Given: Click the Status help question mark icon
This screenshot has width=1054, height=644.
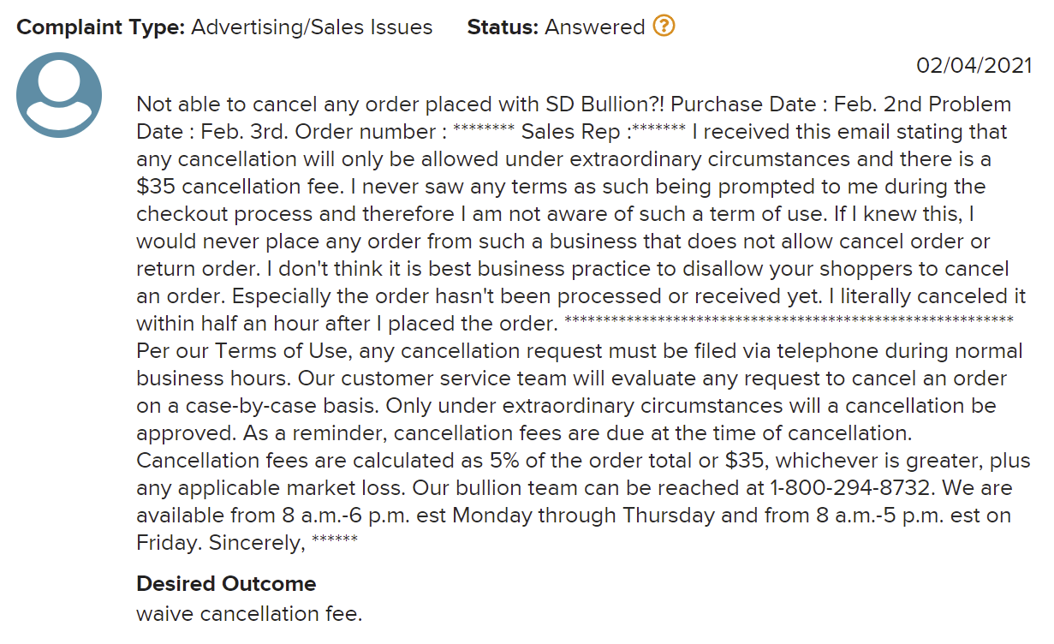Looking at the screenshot, I should [x=664, y=27].
